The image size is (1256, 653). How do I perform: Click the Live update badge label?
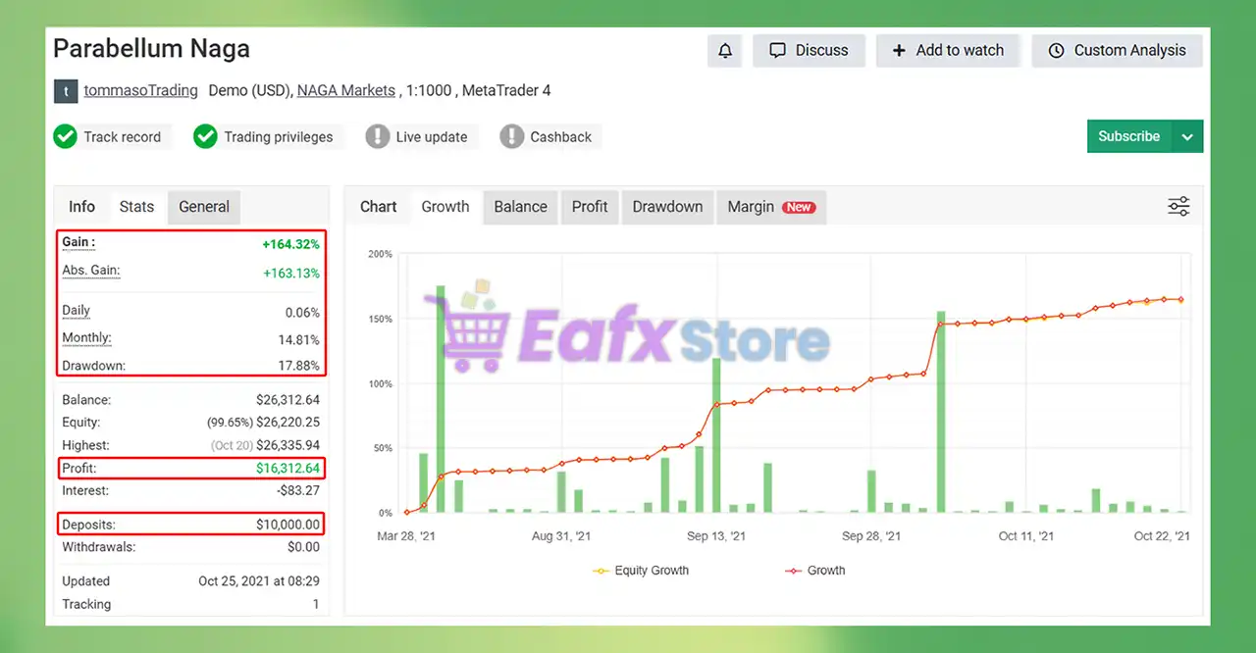[432, 137]
